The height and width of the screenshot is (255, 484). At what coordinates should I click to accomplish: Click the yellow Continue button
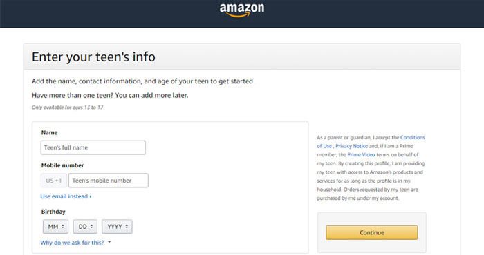(x=372, y=232)
